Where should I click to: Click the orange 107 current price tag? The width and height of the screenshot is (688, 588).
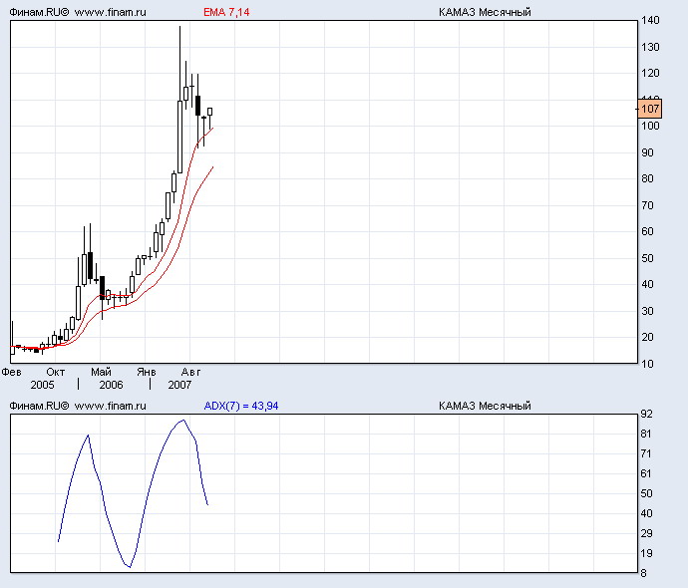(x=650, y=109)
